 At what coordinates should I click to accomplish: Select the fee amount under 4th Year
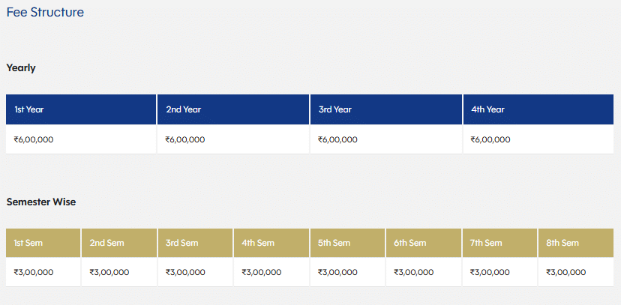point(490,139)
